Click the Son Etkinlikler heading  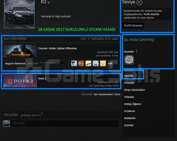coord(15,39)
